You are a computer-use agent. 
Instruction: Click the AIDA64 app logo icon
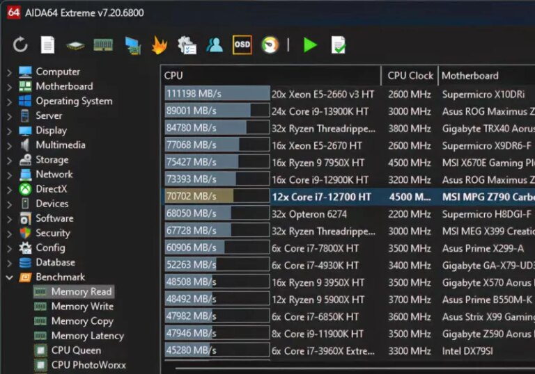point(14,13)
